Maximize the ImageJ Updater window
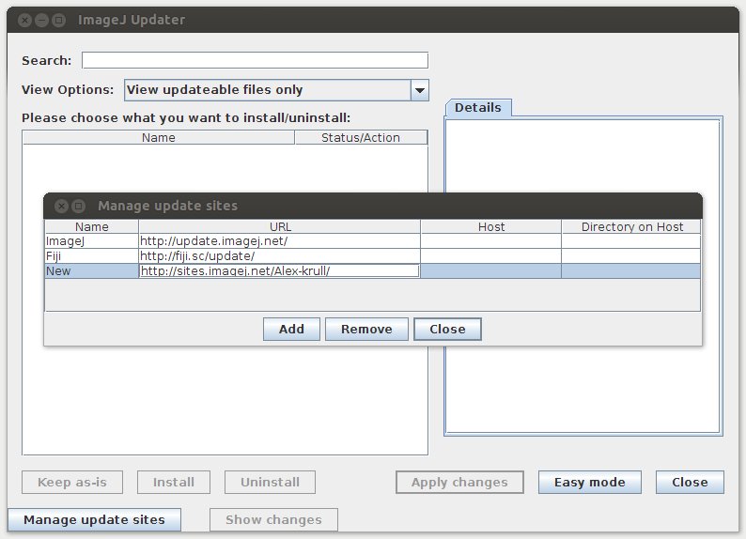The width and height of the screenshot is (746, 539). 58,20
